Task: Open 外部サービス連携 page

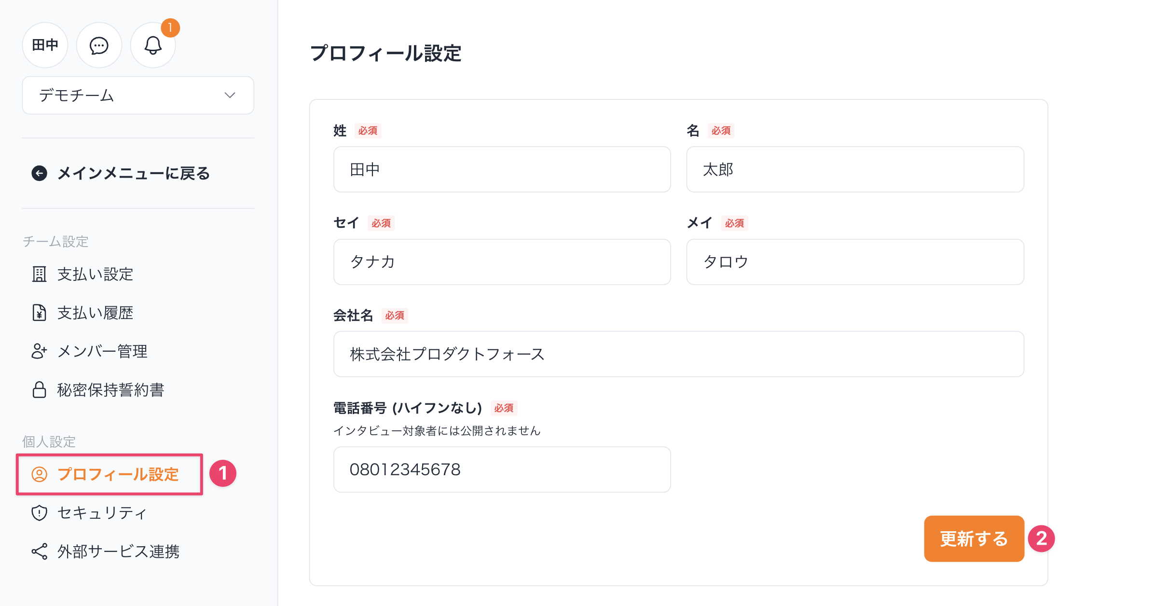Action: point(118,551)
